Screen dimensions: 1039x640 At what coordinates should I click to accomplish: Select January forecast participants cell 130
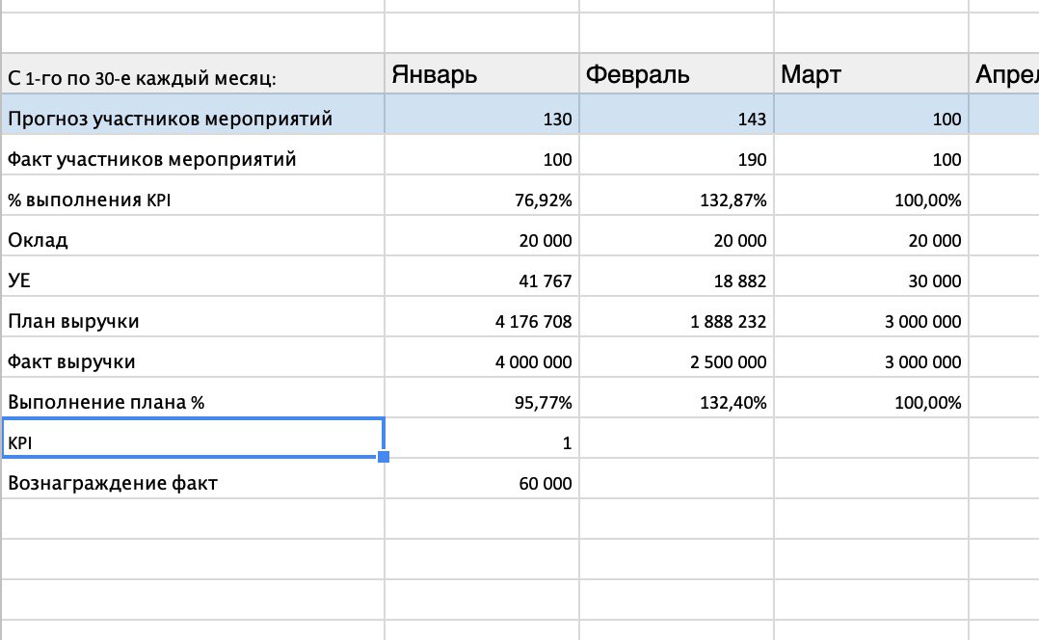pyautogui.click(x=481, y=119)
